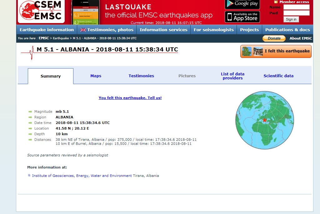
Task: Open Testimonies, photos menu
Action: tap(107, 30)
